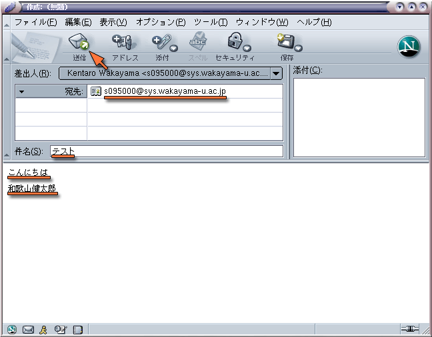Viewport: 432px width, 337px height.
Task: Open the 保存 button dropdown arrow
Action: 298,48
